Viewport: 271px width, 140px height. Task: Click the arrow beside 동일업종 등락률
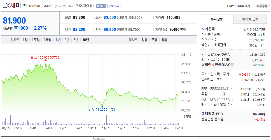(225, 119)
